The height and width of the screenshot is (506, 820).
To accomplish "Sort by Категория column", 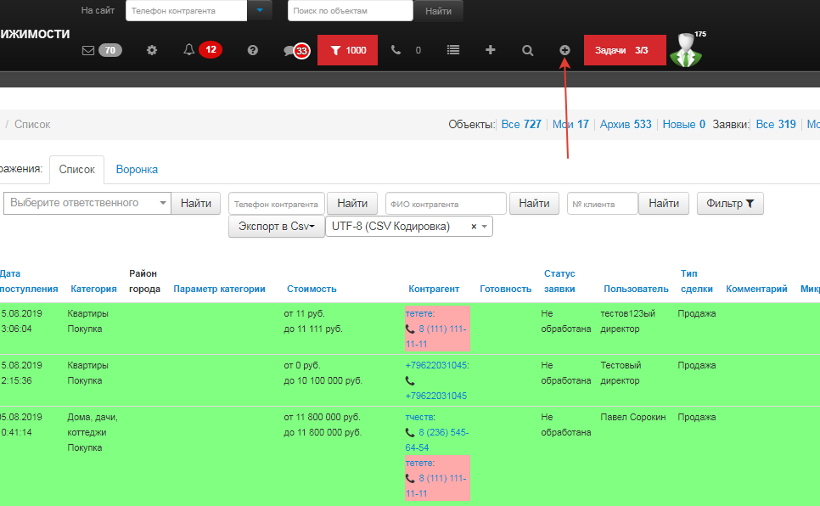I will point(93,289).
